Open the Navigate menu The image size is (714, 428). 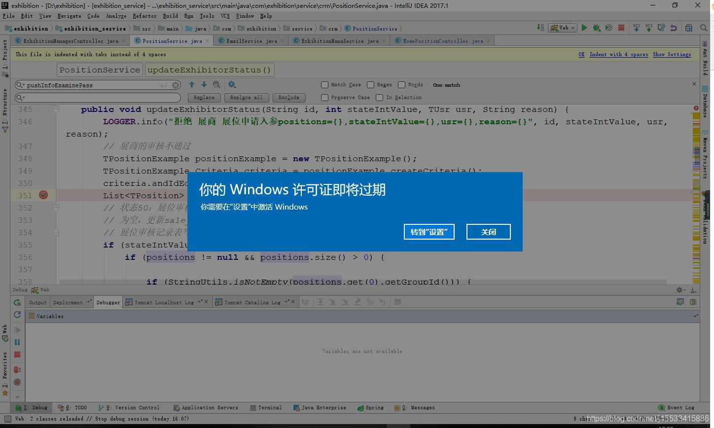69,16
